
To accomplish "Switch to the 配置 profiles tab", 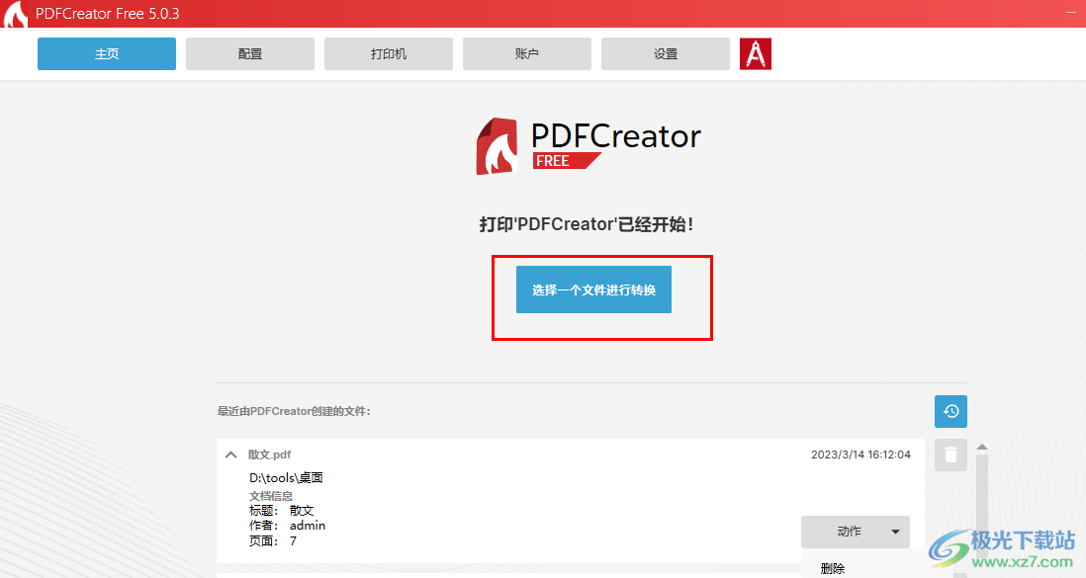I will click(x=250, y=54).
